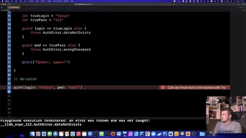Open the "Call can throw" error message
This screenshot has width=246, height=138.
197,87
